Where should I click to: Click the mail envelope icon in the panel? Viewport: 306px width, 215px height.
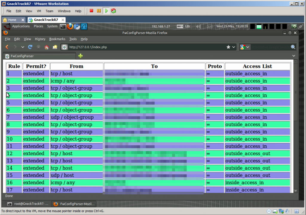209,27
